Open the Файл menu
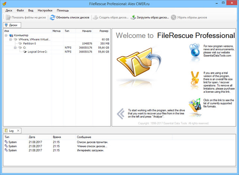Screen dimensions: 239x175 pos(20,10)
